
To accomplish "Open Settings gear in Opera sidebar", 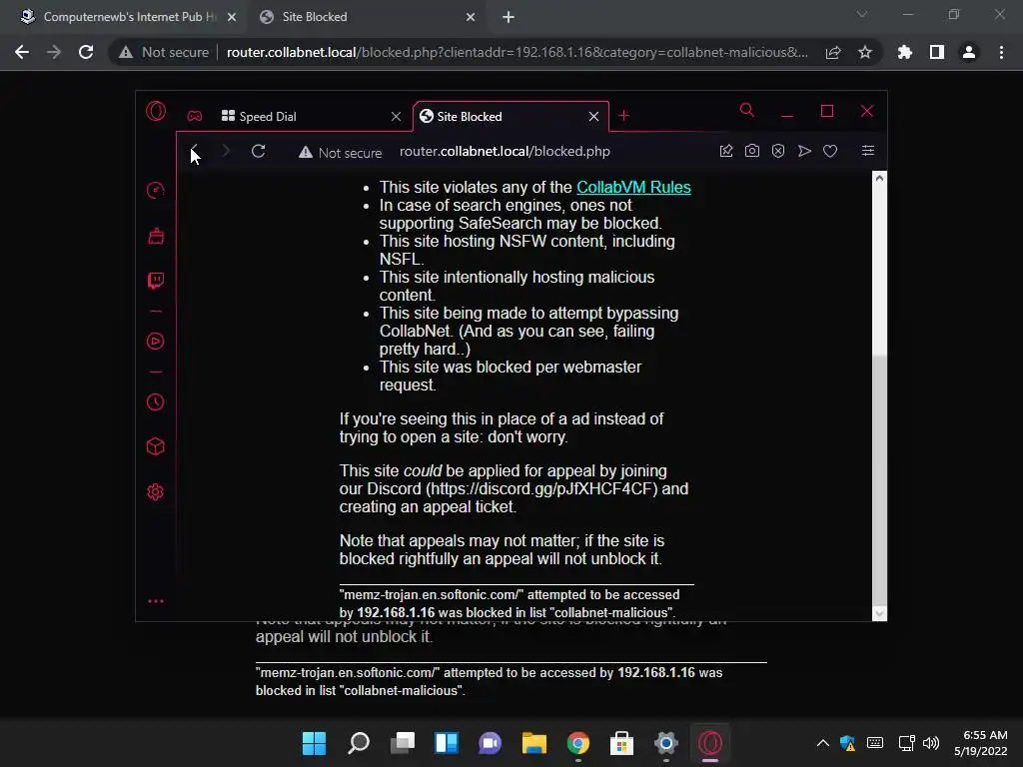I will 155,491.
